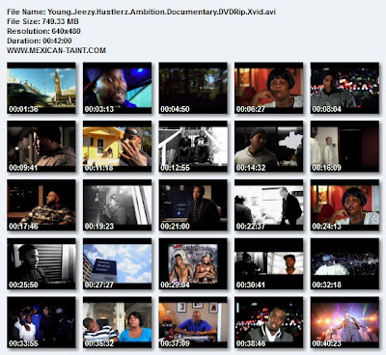The height and width of the screenshot is (355, 386).
Task: Click the Resolution 640x480 line
Action: click(43, 31)
